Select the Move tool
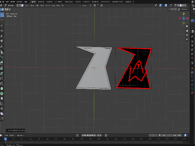 2,26
